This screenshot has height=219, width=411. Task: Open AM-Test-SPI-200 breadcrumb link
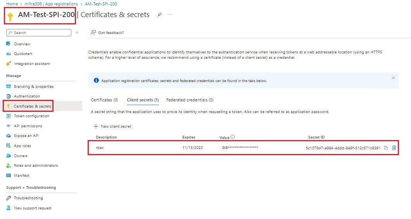(x=101, y=4)
